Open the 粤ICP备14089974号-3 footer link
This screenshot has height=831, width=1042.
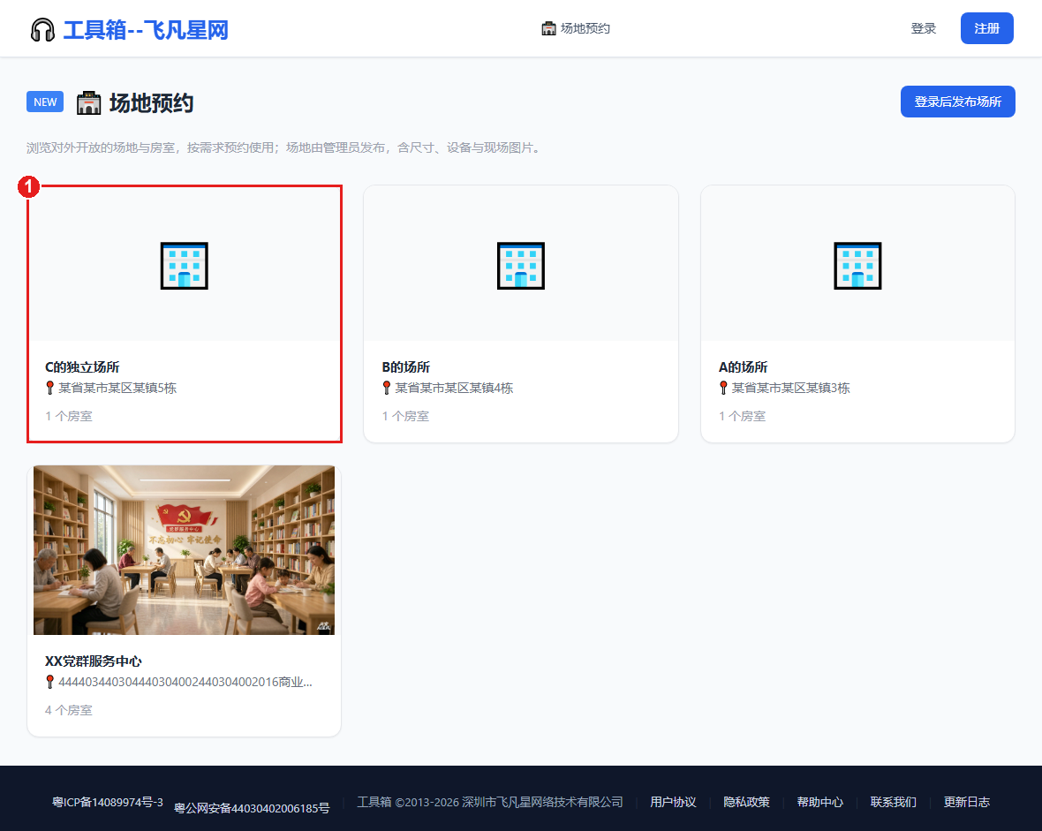(108, 803)
